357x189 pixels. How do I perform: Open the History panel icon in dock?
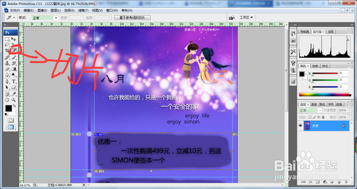293,33
